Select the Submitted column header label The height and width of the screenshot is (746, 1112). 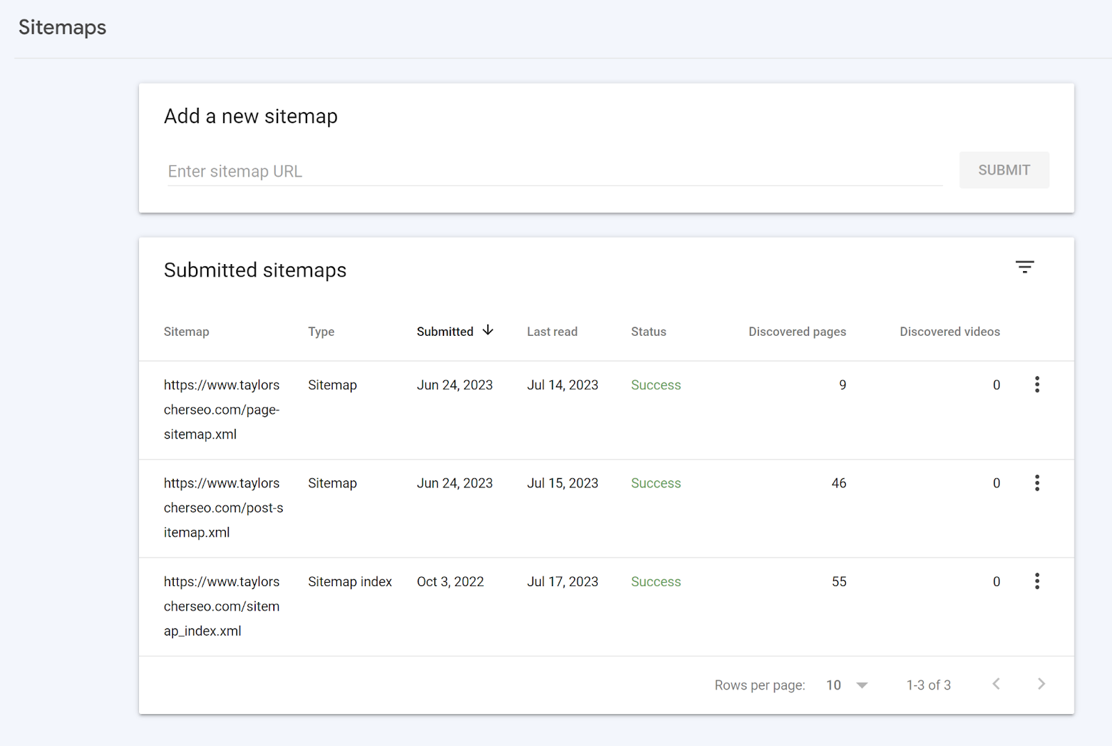click(x=445, y=332)
